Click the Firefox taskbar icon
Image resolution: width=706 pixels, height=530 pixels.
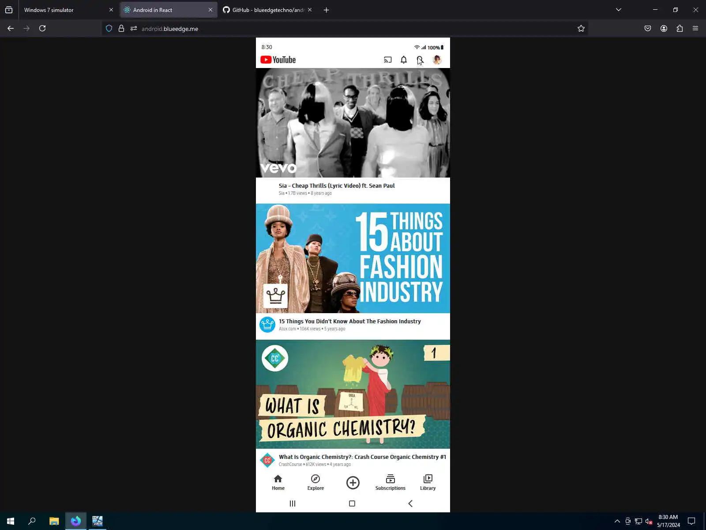pos(76,521)
